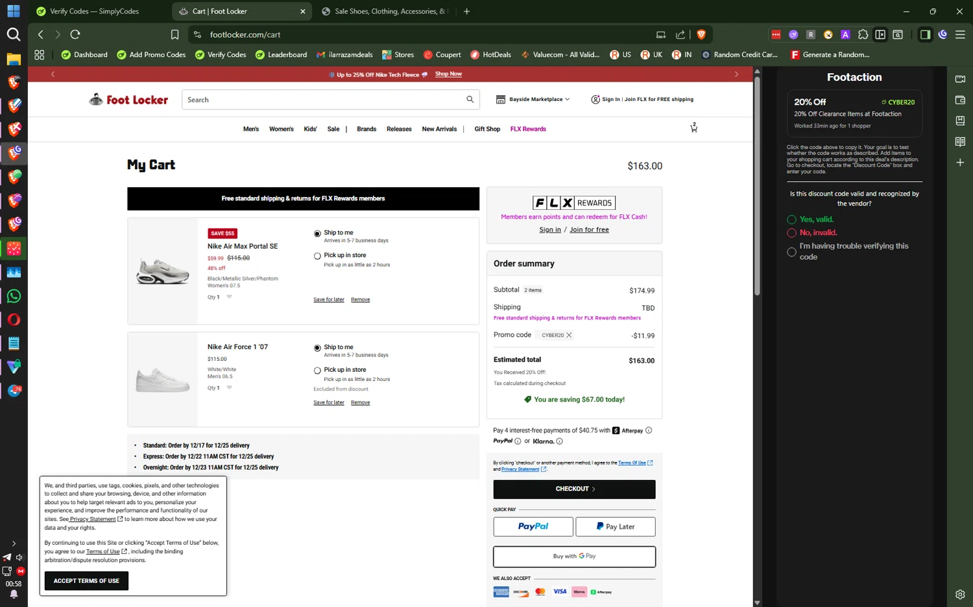Viewport: 973px width, 607px height.
Task: Click the CHECKOUT button
Action: pos(574,489)
